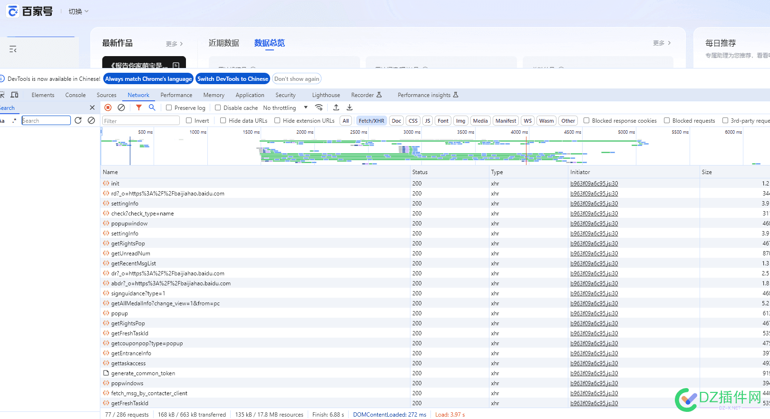Check Blocked requests checkbox
The image size is (770, 419).
point(667,120)
